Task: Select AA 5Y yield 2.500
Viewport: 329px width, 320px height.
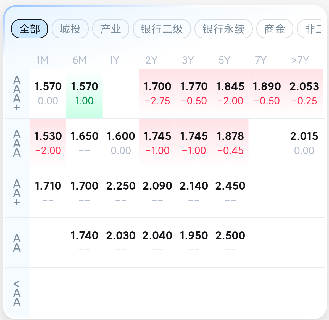Action: point(230,242)
